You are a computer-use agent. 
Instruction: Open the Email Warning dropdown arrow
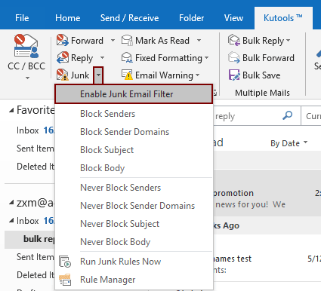pos(197,75)
